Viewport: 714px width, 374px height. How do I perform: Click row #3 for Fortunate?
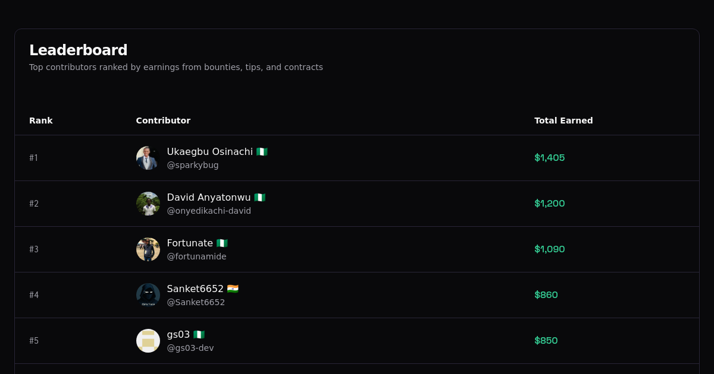pyautogui.click(x=357, y=249)
